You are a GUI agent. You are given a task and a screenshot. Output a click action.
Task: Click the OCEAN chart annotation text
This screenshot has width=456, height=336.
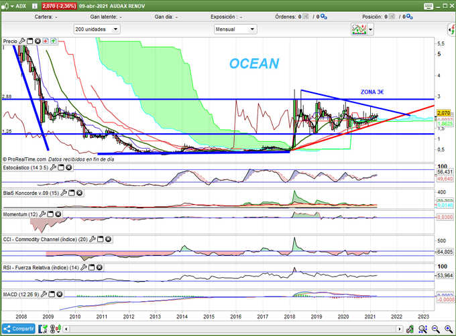[254, 64]
